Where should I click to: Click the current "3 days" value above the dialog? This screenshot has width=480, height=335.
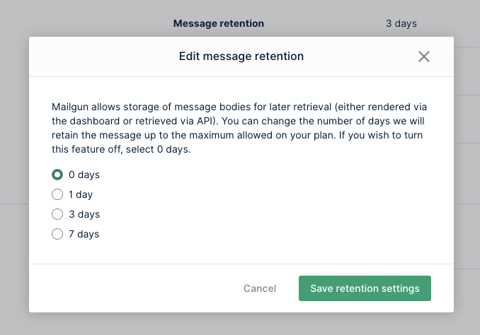401,23
